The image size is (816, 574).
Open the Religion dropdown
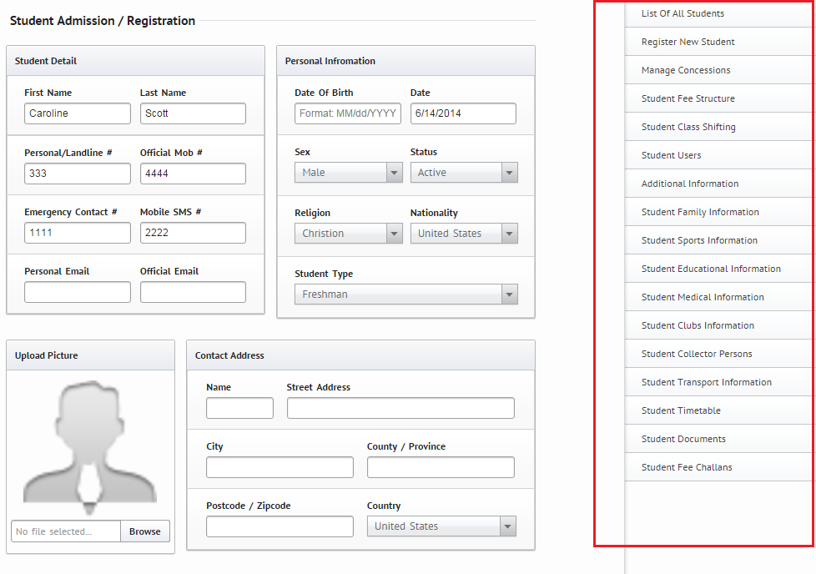348,234
